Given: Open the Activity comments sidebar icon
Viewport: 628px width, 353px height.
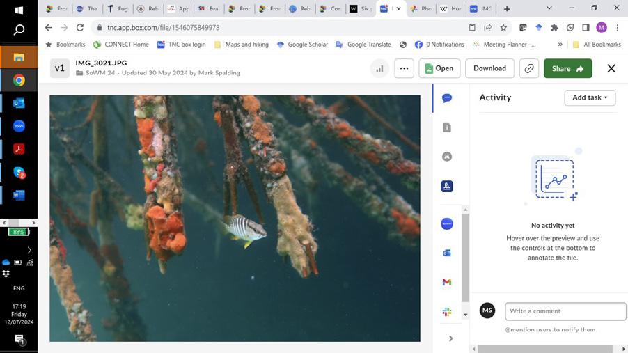Looking at the screenshot, I should coord(447,98).
